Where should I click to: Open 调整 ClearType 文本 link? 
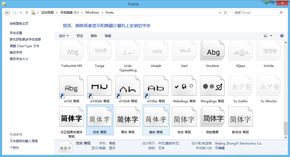click(25, 46)
